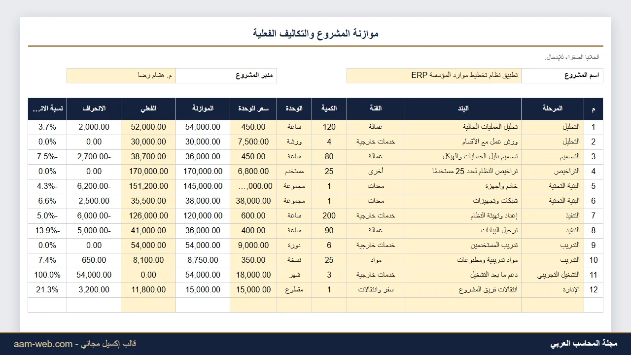
Task: Select quantity cell 200
Action: [329, 216]
